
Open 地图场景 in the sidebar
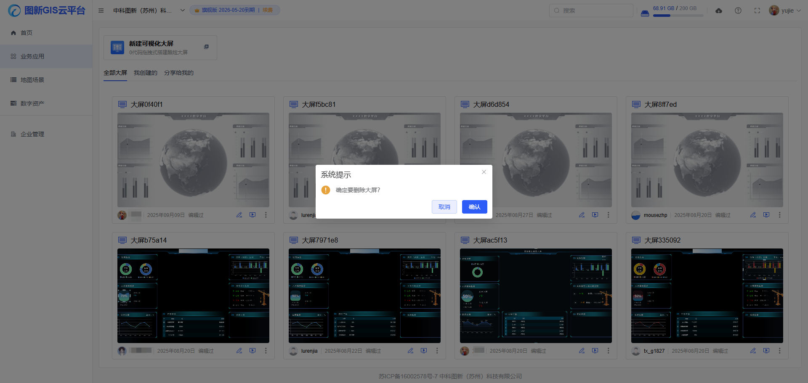[32, 80]
